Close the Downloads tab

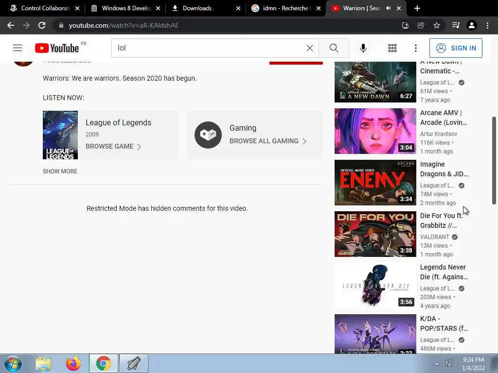point(238,8)
